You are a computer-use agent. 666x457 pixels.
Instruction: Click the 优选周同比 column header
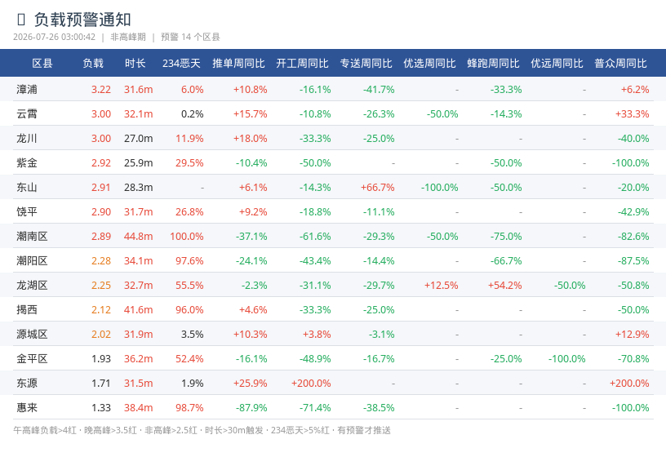click(x=430, y=64)
